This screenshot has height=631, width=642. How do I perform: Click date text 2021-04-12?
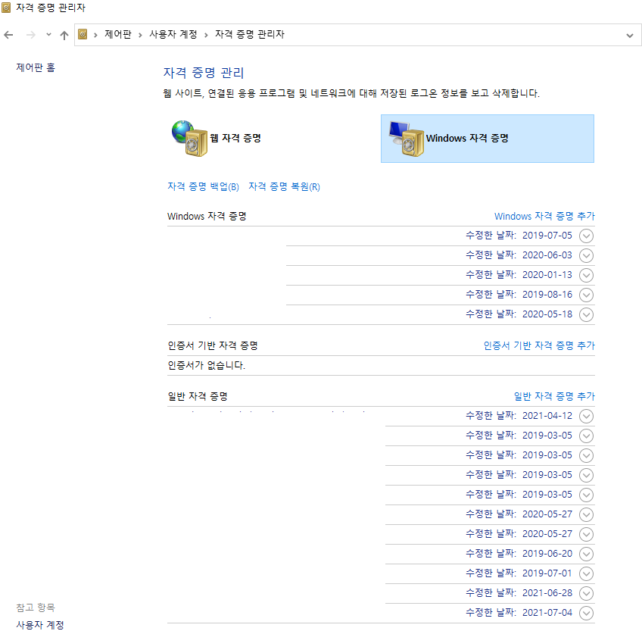click(x=547, y=416)
